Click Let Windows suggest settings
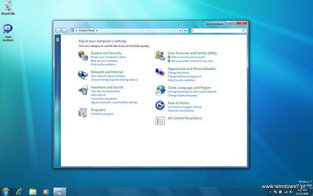Image resolution: width=313 pixels, height=196 pixels. tap(185, 107)
